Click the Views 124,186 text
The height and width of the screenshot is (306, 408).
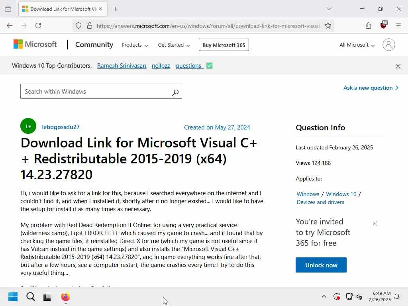[313, 163]
